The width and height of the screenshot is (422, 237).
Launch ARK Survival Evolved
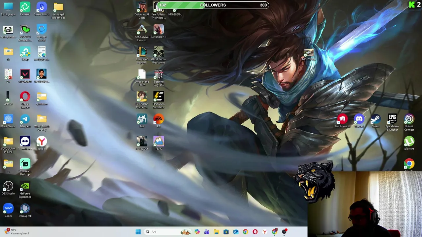(142, 33)
